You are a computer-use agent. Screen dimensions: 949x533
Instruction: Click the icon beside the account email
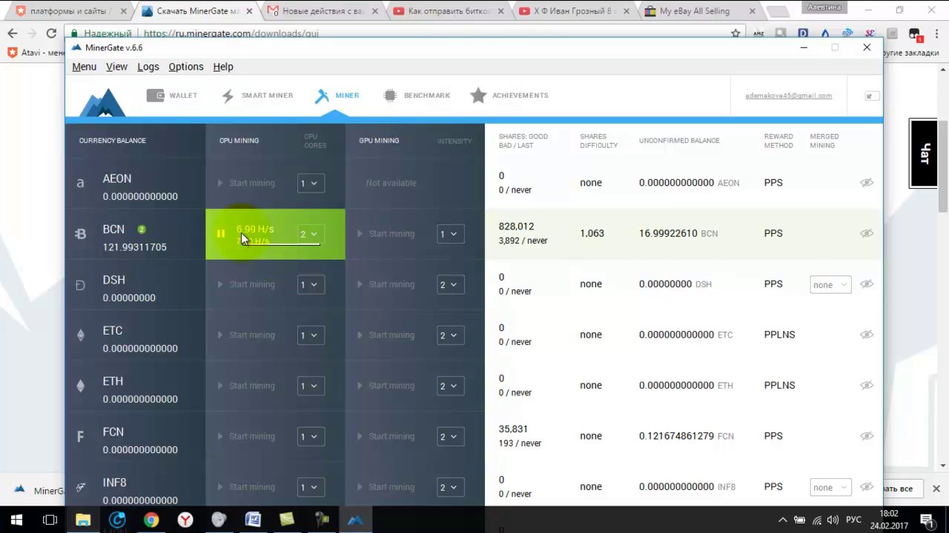(871, 95)
